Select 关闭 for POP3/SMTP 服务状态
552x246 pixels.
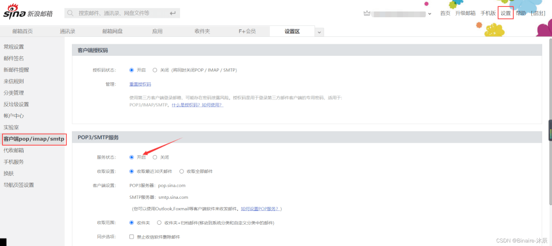pyautogui.click(x=155, y=157)
